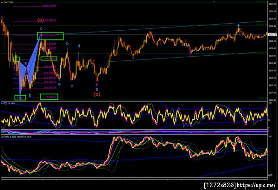Viewport: 278px width, 190px height.
Task: Click 1122.45 on the price scale
Action: coord(272,26)
